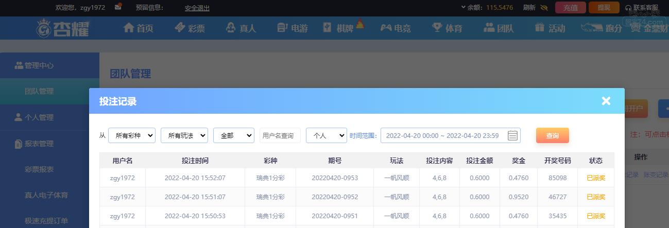This screenshot has width=669, height=228.
Task: Click the trophy icon next to 体育
Action: coord(437,27)
